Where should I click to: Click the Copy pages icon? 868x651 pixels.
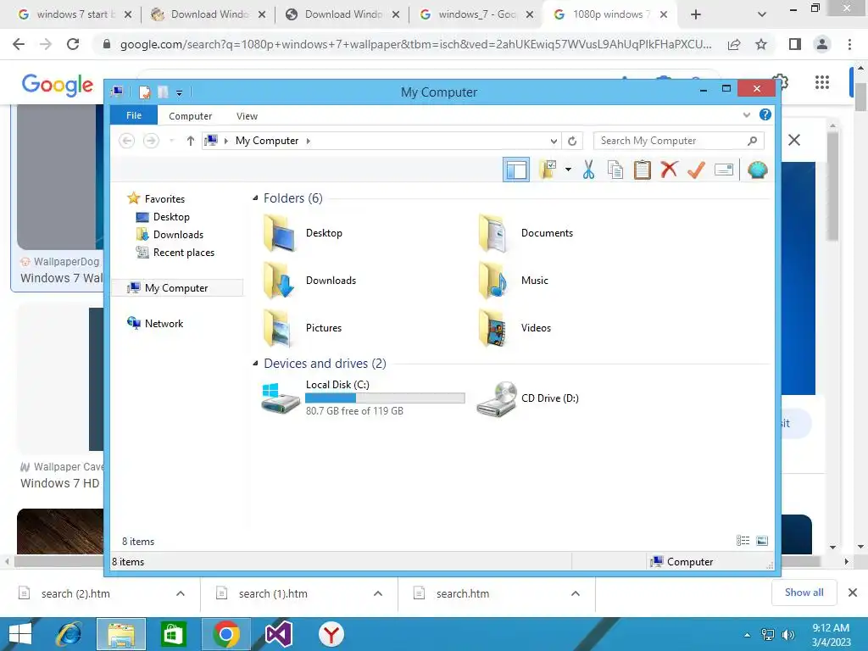pos(615,170)
